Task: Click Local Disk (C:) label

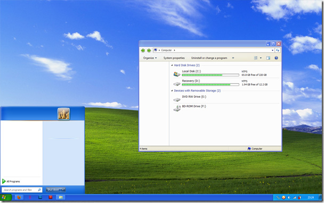Action: tap(191, 71)
